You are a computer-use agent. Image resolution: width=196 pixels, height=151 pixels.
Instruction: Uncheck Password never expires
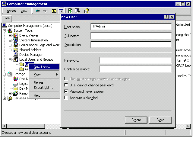coord(66,92)
